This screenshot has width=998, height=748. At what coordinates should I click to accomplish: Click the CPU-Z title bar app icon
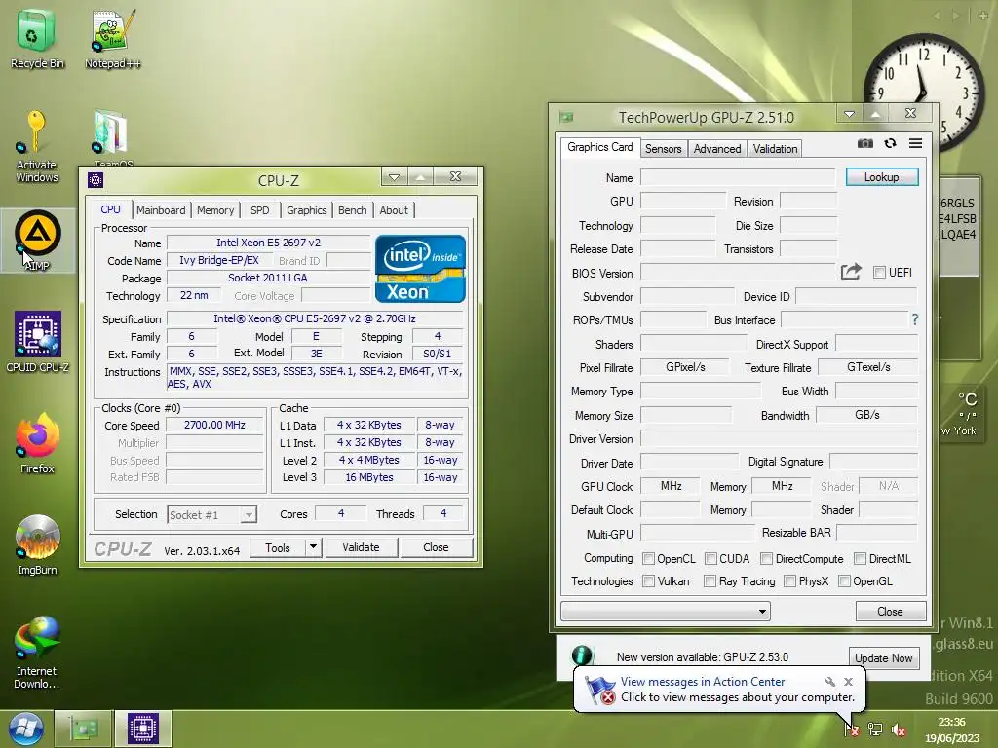coord(96,180)
